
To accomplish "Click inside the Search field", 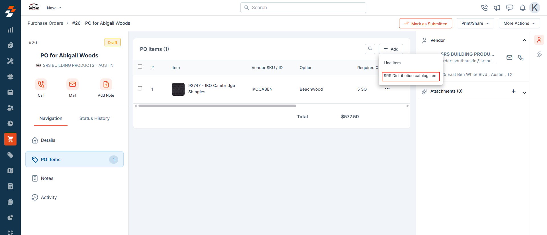I will tap(303, 8).
